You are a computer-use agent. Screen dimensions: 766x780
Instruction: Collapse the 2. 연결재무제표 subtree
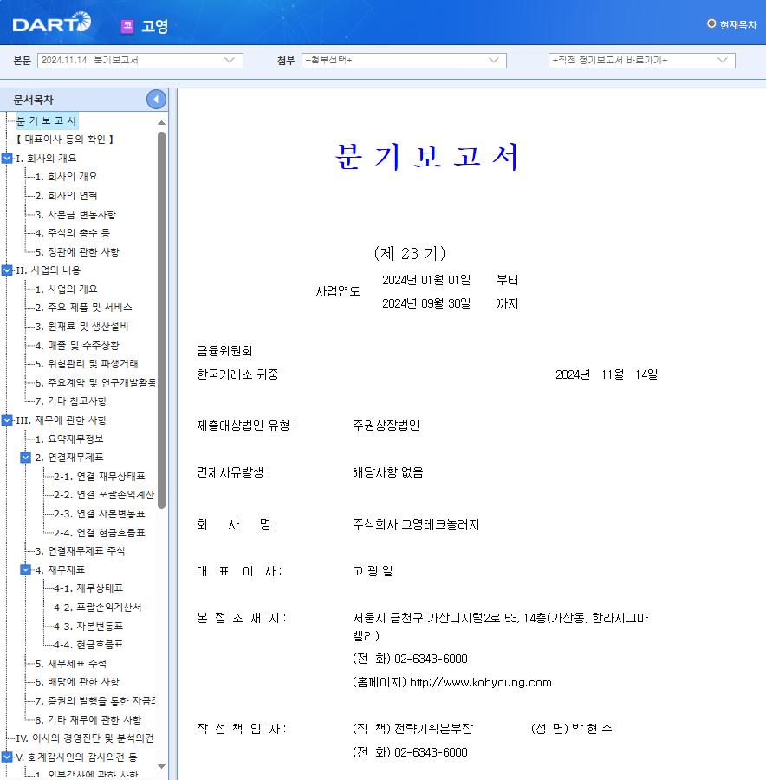point(25,457)
